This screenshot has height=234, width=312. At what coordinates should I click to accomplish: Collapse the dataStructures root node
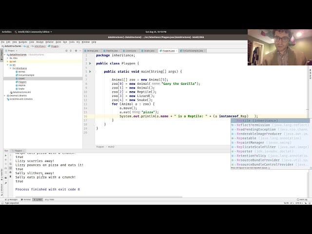5,55
